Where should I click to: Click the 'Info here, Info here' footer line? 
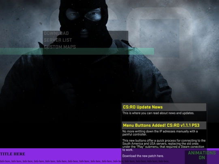tap(84, 161)
